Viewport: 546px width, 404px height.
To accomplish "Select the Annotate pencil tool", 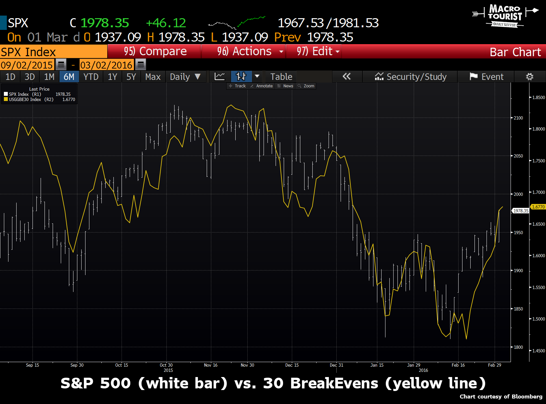I will click(x=262, y=86).
